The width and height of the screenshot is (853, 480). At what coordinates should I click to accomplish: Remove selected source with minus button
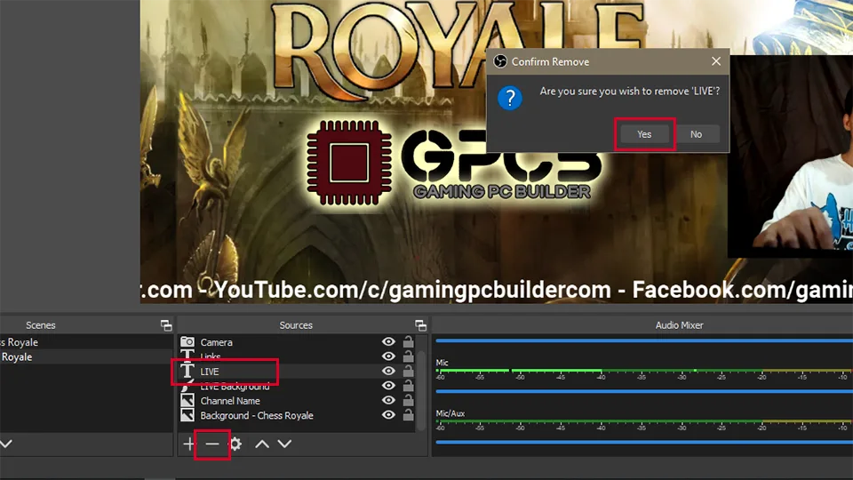[x=212, y=444]
